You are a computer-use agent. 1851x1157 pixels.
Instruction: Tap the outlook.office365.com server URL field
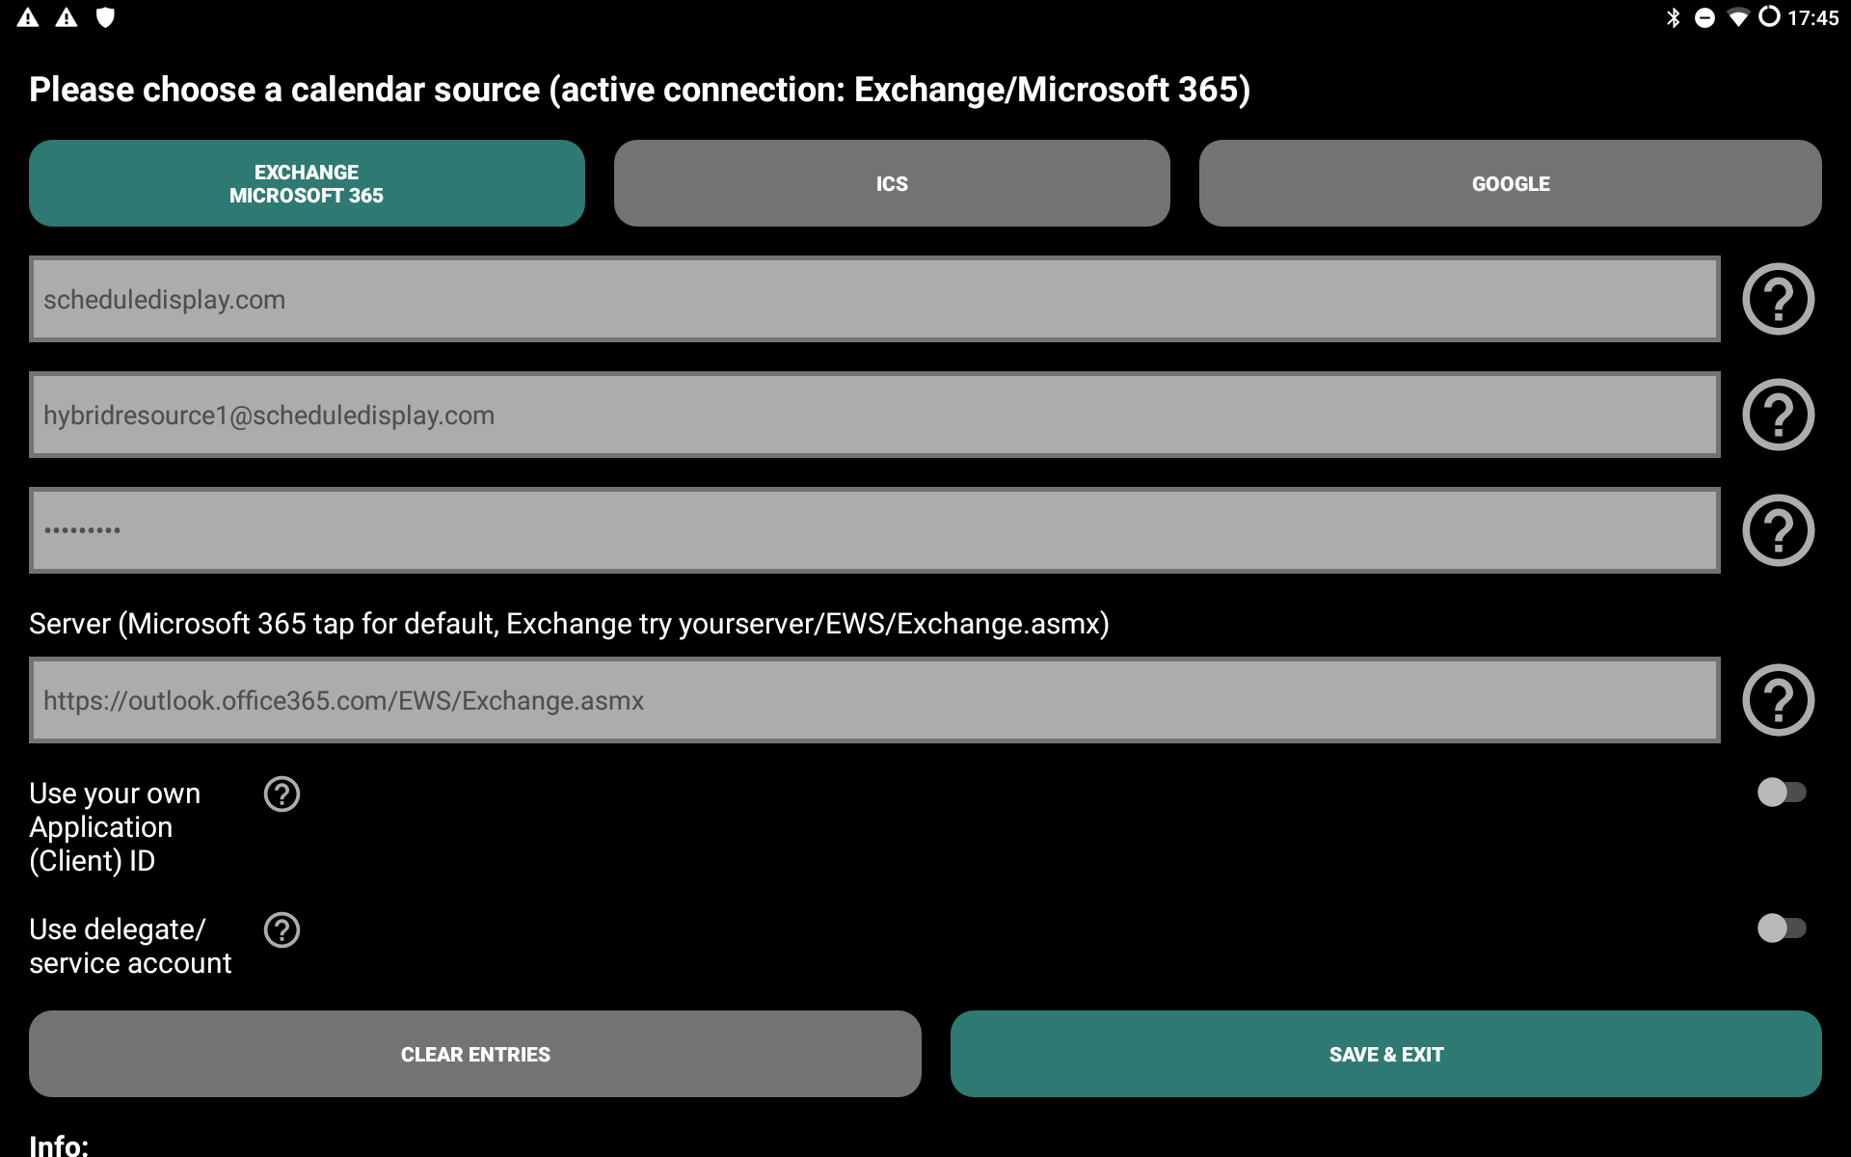(x=874, y=700)
